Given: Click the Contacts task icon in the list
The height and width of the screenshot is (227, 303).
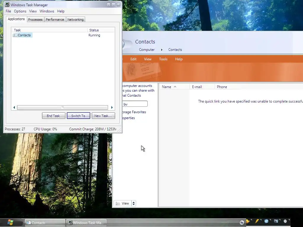Looking at the screenshot, I should point(15,35).
